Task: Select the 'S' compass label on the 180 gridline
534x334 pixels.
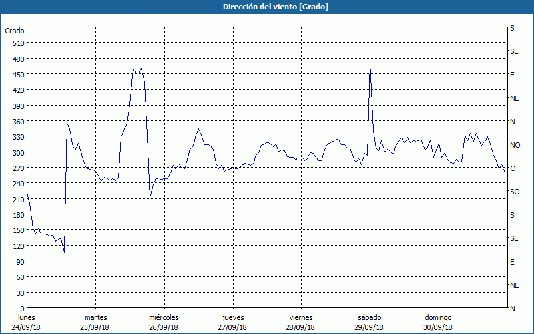Action: pyautogui.click(x=512, y=215)
